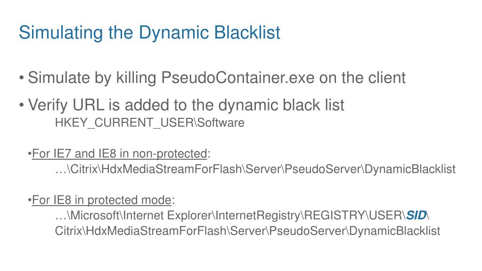Click "Internet Explorer" in the Microsoft registry path
482x271 pixels.
pos(168,215)
